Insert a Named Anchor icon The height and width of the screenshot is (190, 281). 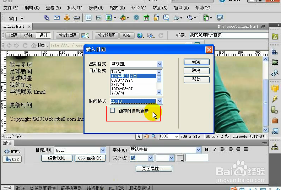[x=67, y=18]
